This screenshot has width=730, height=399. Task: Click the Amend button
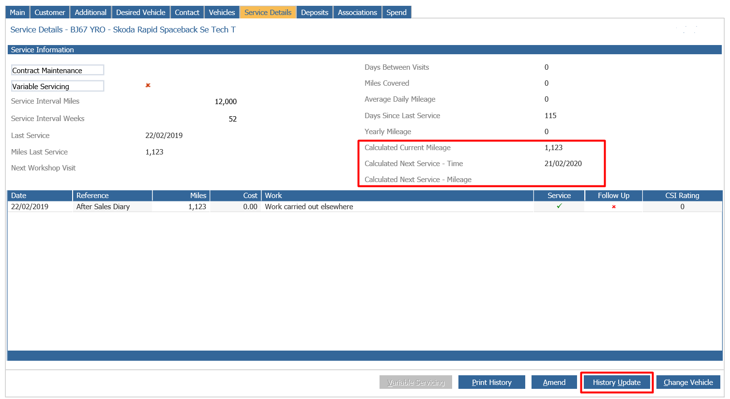[x=554, y=382]
